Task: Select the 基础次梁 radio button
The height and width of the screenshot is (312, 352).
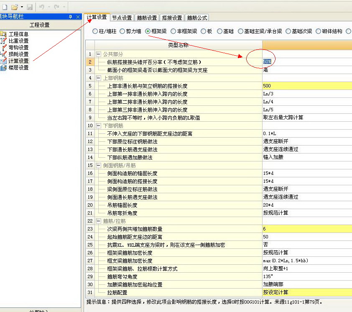Action: tap(288, 31)
